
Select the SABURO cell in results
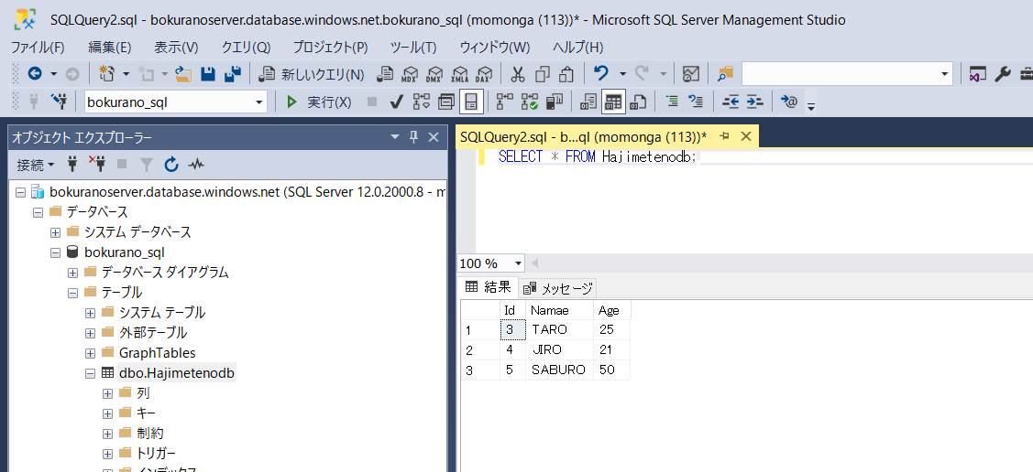559,370
